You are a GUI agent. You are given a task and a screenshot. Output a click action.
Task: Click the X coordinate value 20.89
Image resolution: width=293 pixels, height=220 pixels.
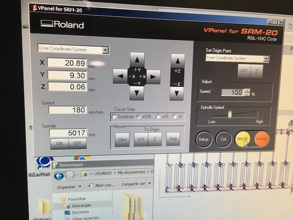coord(67,63)
